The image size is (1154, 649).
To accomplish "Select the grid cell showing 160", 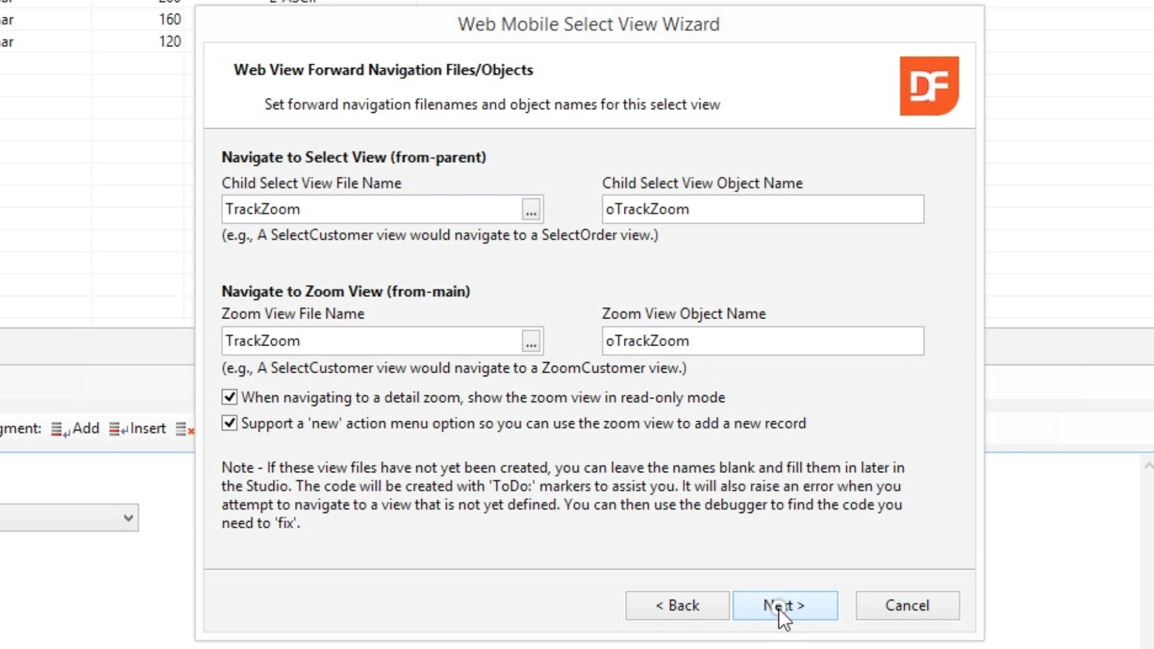I will click(138, 20).
